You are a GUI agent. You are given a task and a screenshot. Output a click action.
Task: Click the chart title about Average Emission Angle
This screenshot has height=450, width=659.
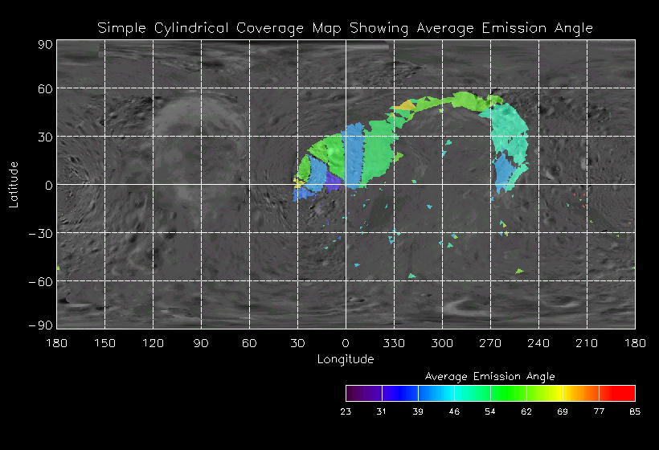[x=346, y=28]
